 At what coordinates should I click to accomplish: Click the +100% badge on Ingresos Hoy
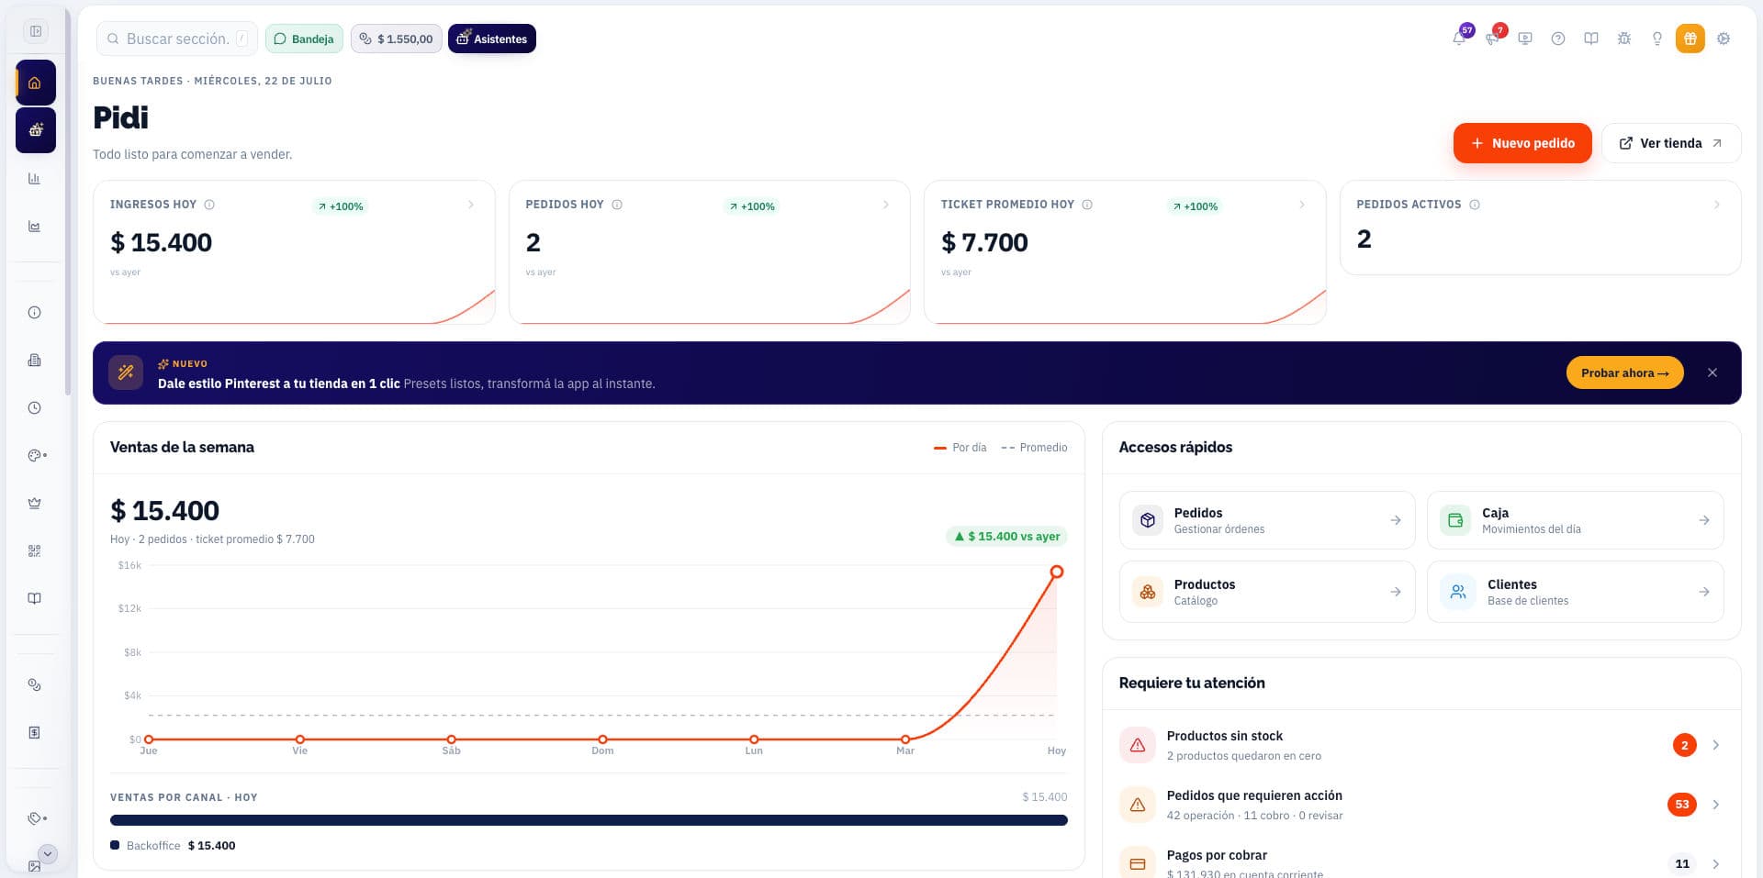click(x=341, y=206)
